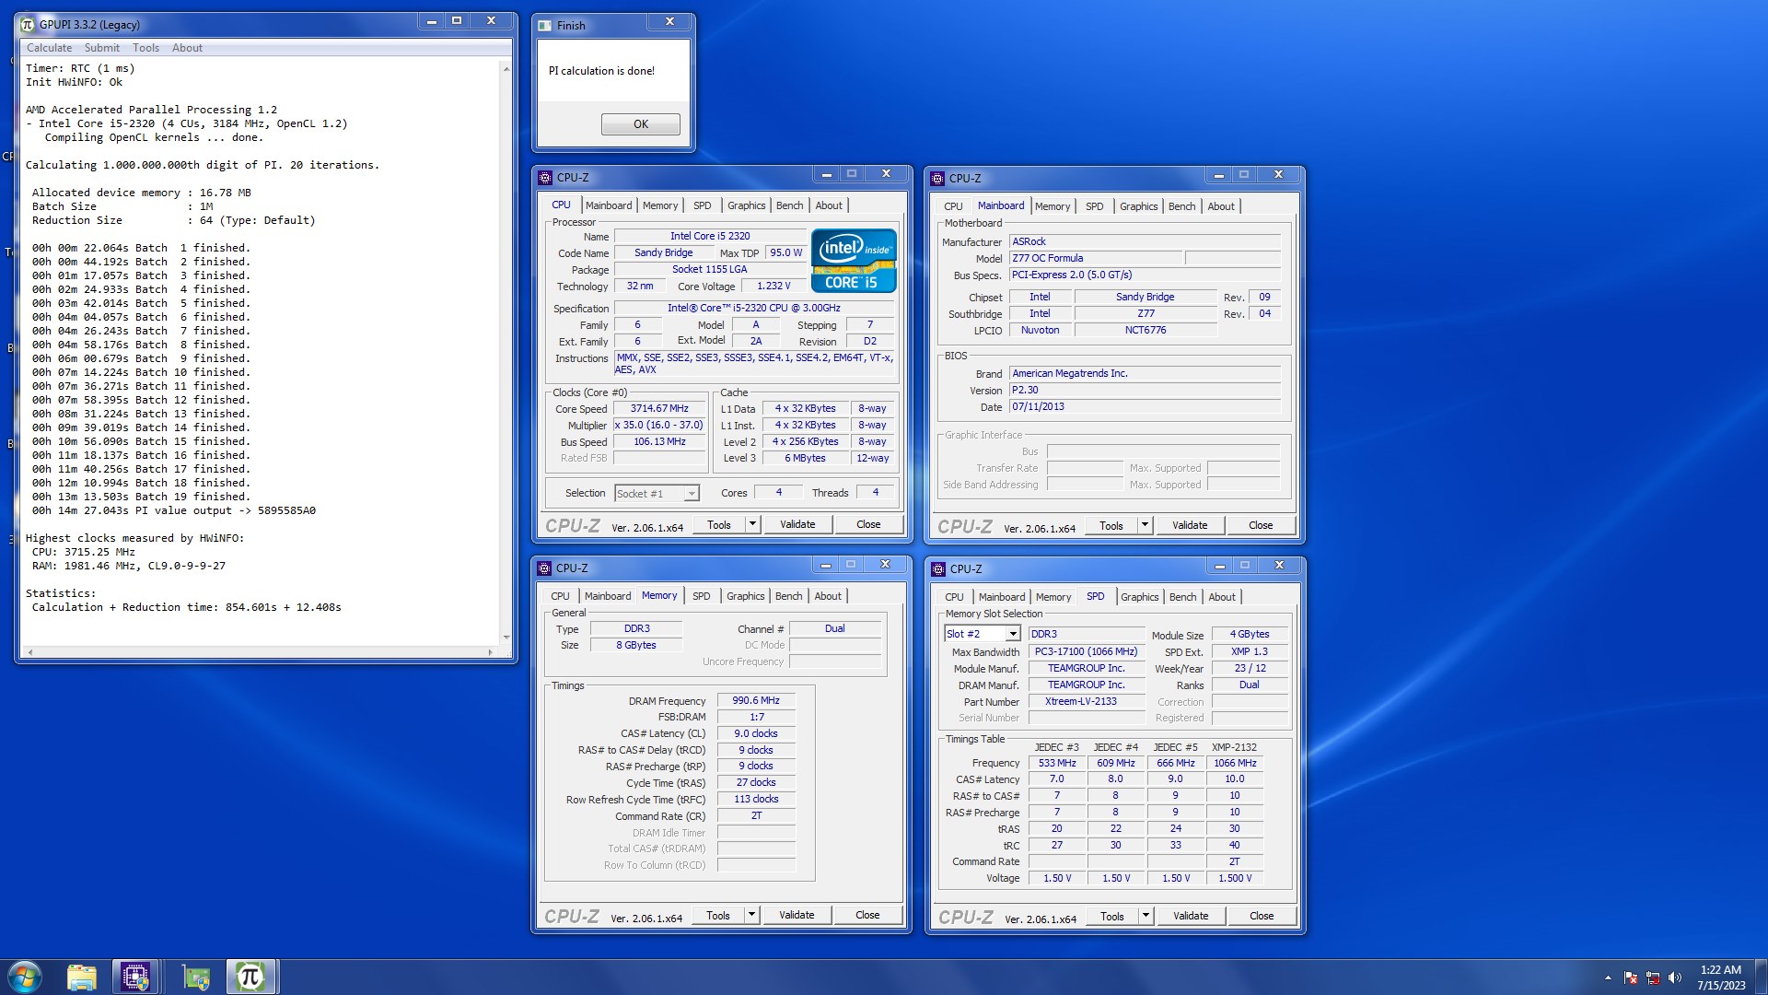Click GPUPI vertical scrollbar down arrow

(506, 638)
